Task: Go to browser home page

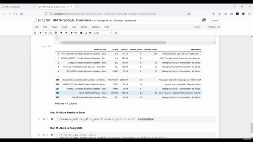Action: pyautogui.click(x=21, y=14)
